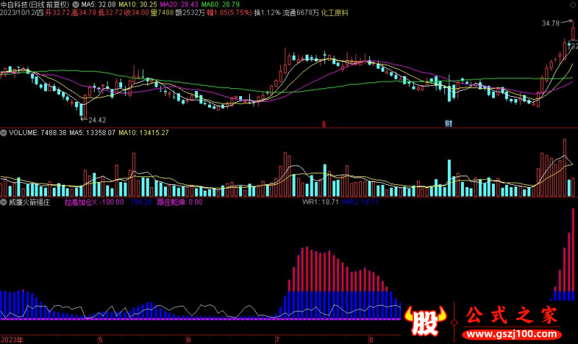Click the 34.78 high price label on chart
This screenshot has width=578, height=344.
click(x=551, y=24)
